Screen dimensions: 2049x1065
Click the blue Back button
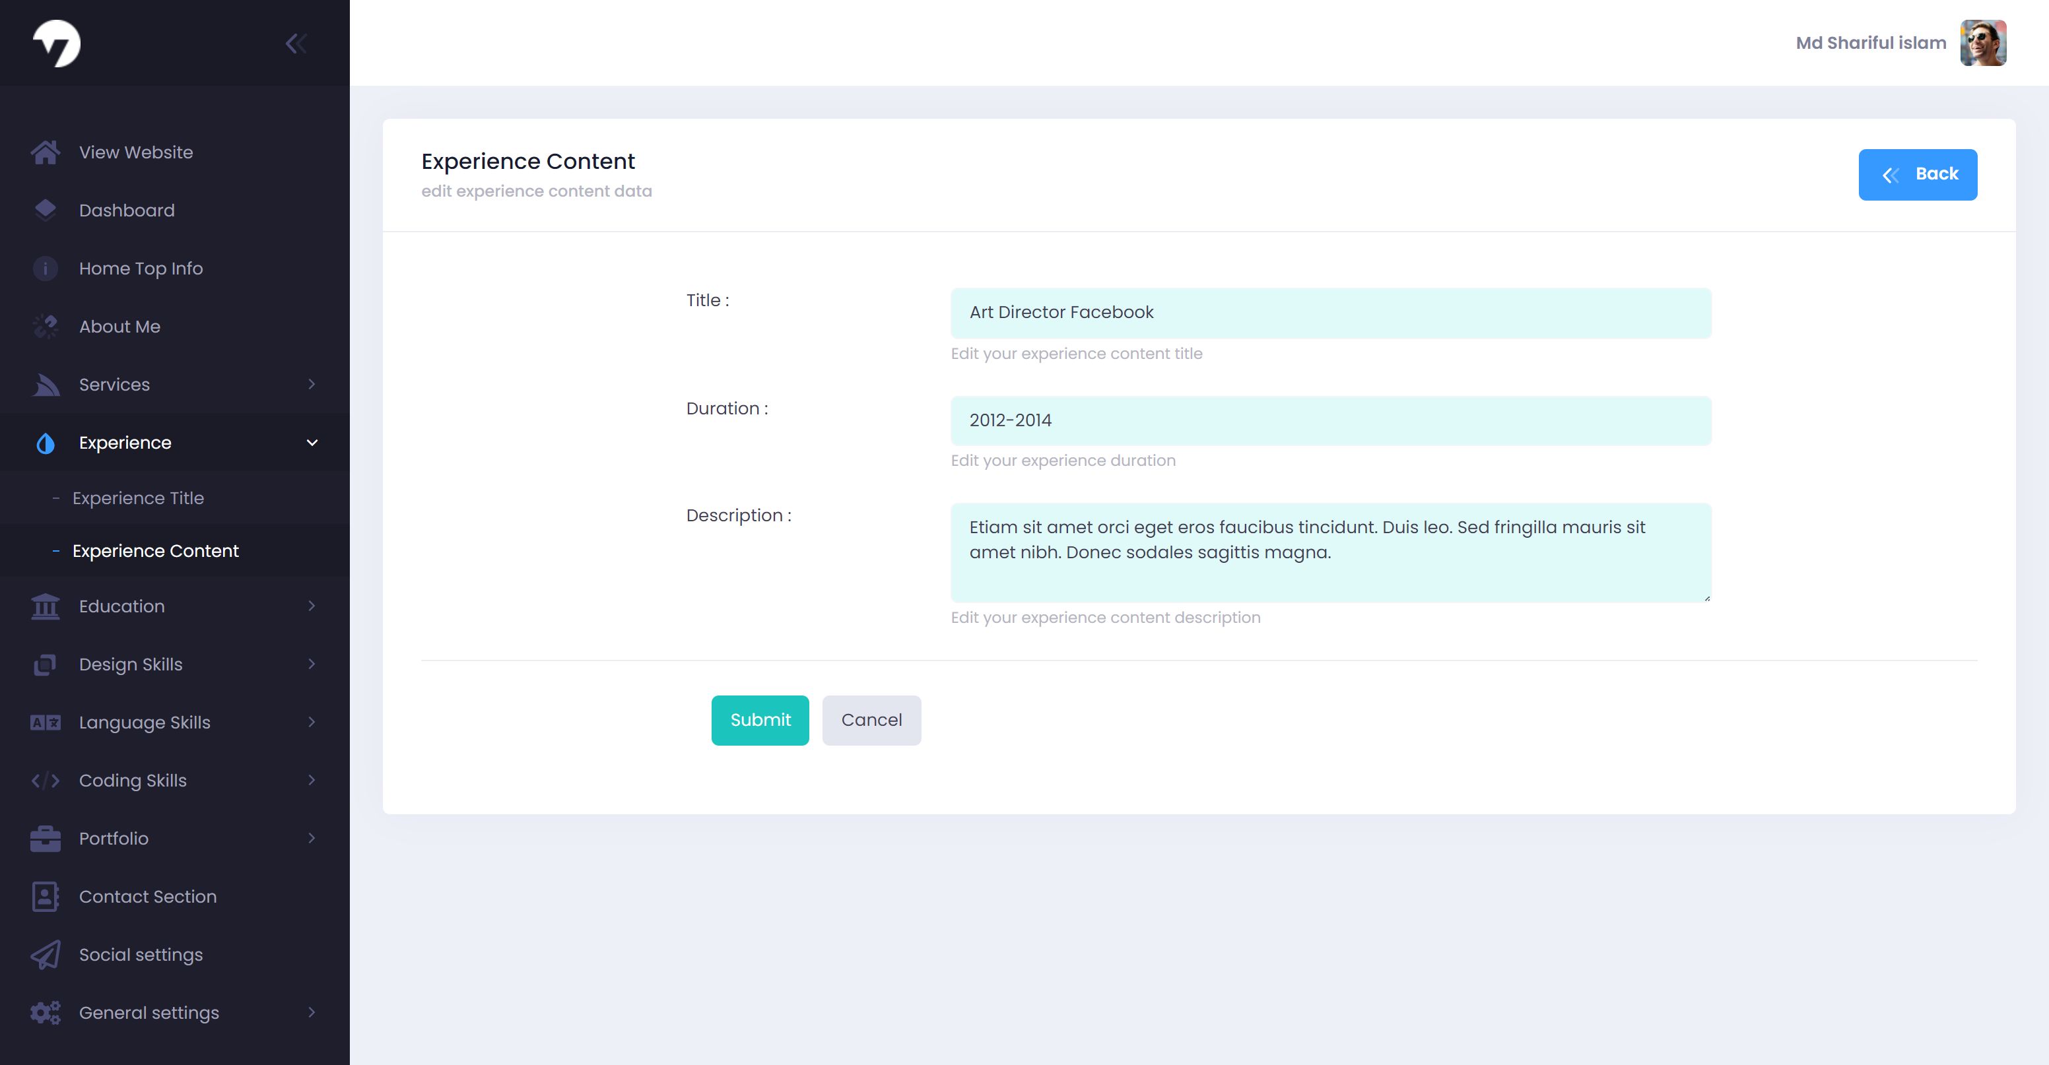coord(1917,174)
